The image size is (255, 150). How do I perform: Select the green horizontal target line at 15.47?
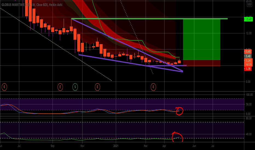pos(149,19)
